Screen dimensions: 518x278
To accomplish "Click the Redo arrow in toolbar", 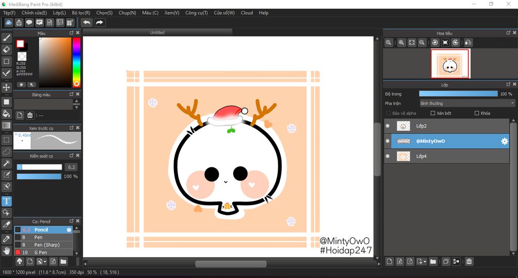I will coord(100,22).
